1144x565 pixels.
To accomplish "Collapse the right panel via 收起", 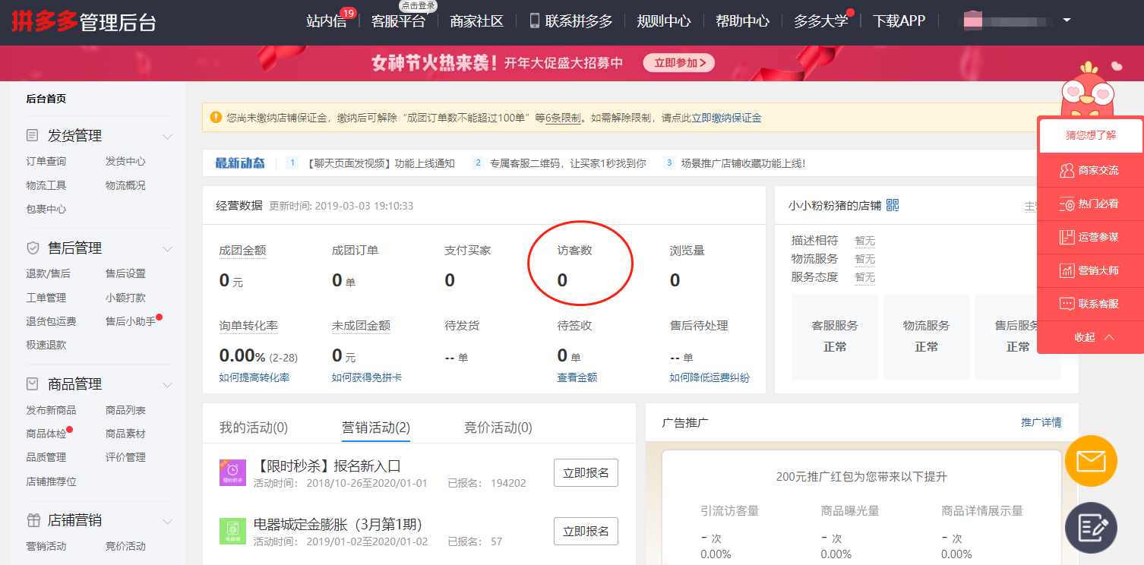I will [x=1094, y=337].
